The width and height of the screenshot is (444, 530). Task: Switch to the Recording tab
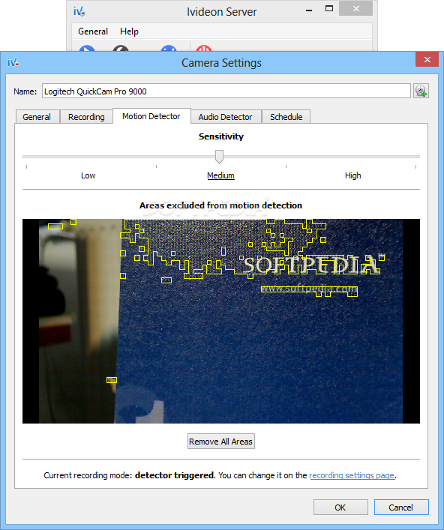pos(86,117)
